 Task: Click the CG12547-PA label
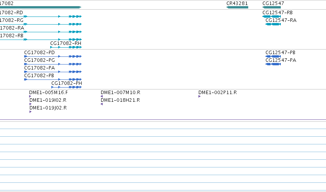[281, 60]
